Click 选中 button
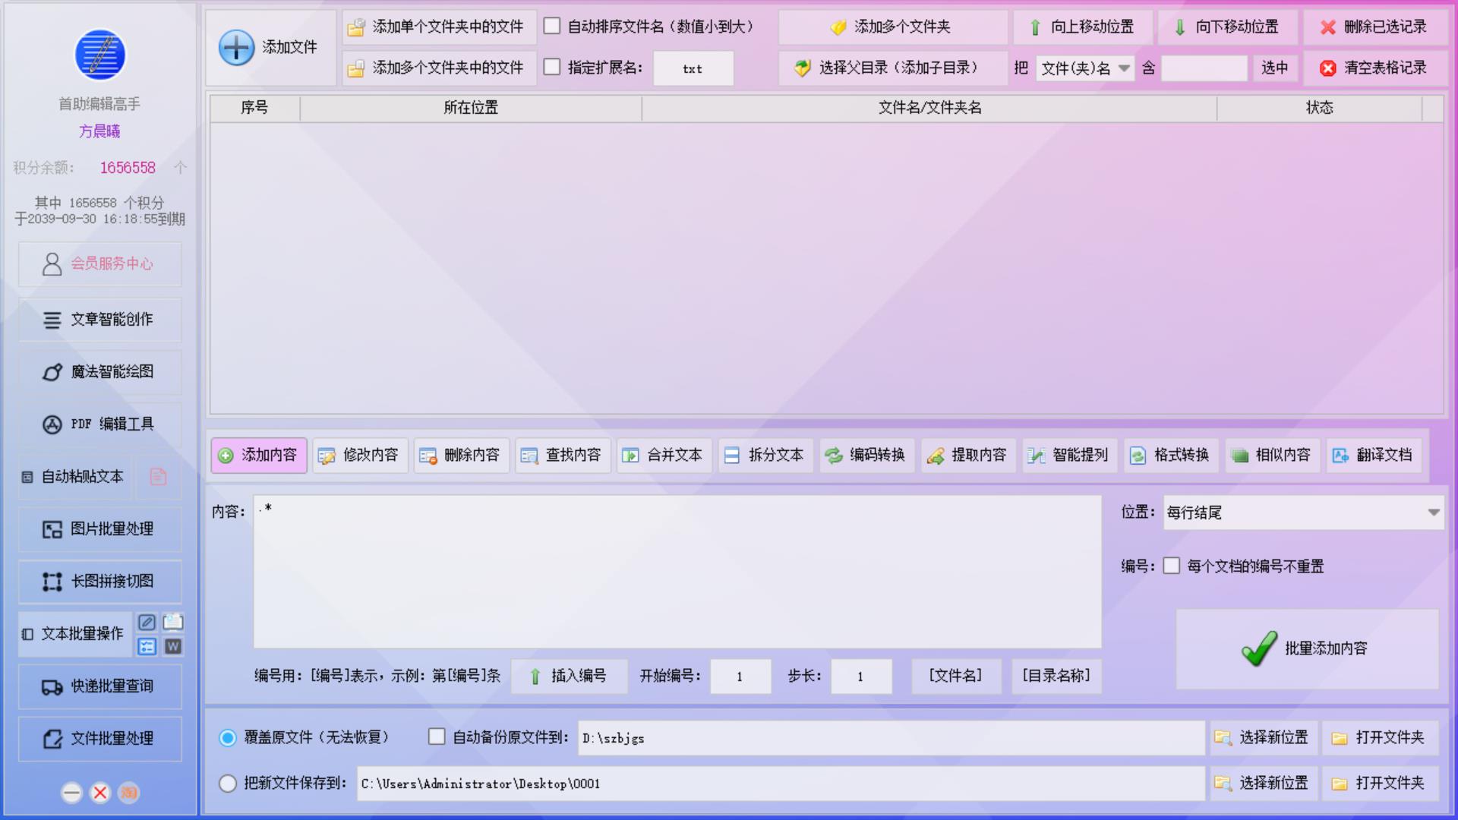This screenshot has height=820, width=1458. coord(1275,68)
